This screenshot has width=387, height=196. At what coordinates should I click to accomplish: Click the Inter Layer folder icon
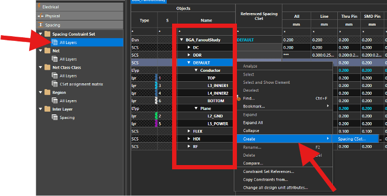click(x=48, y=109)
